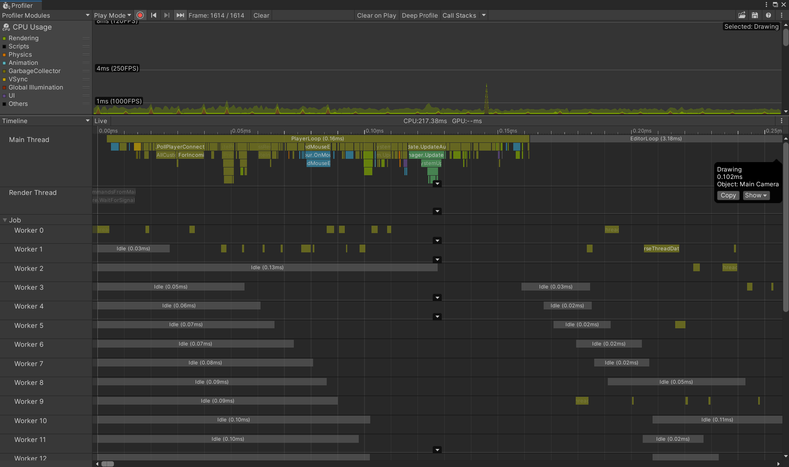Screen dimensions: 789x467
Task: Select the PlayerLoop timeline sample bar
Action: coord(317,139)
